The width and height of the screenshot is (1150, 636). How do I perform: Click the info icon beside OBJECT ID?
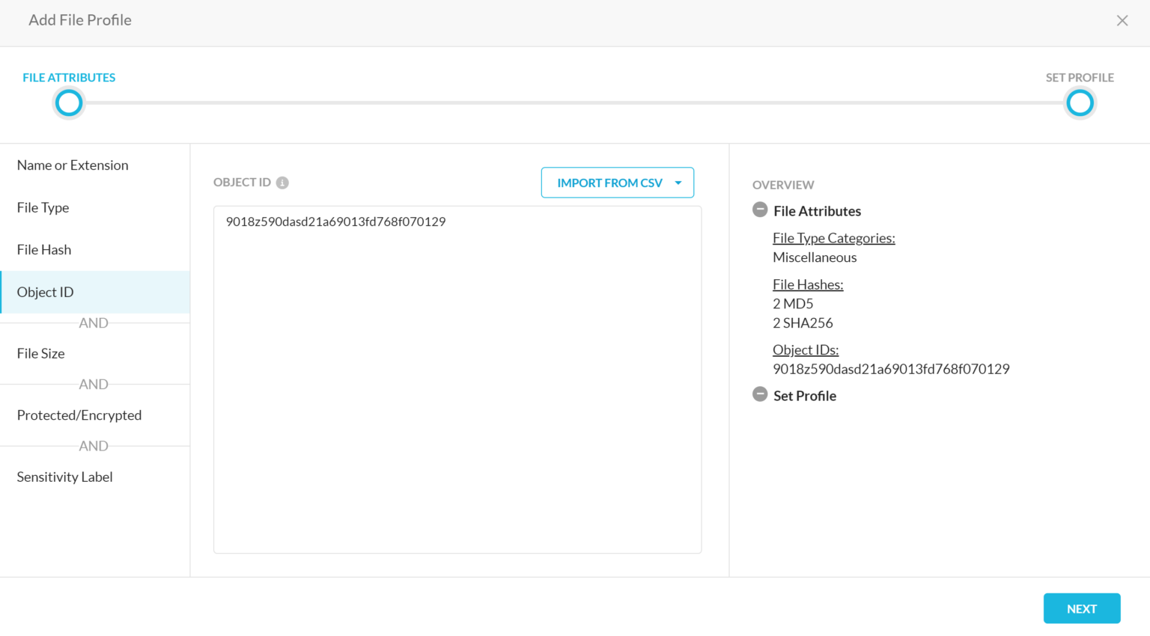282,182
